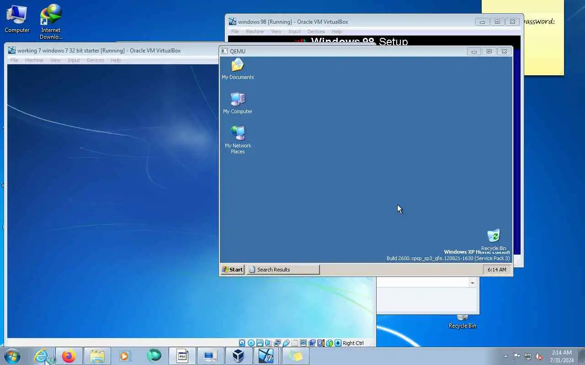The width and height of the screenshot is (585, 365).
Task: Click the 6:14 AM clock in XP taskbar
Action: point(496,270)
